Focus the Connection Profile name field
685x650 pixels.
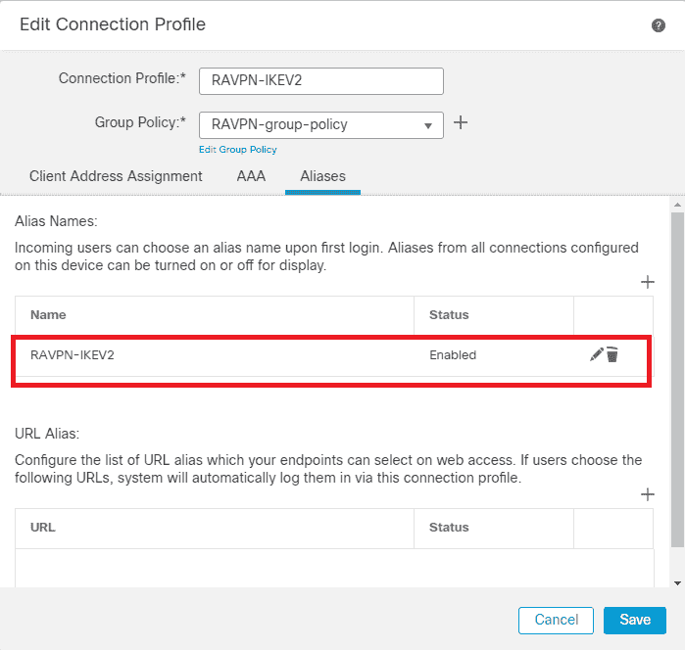pos(321,80)
